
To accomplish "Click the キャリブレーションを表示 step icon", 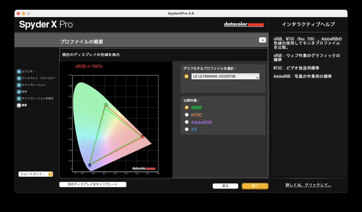I will click(19, 98).
